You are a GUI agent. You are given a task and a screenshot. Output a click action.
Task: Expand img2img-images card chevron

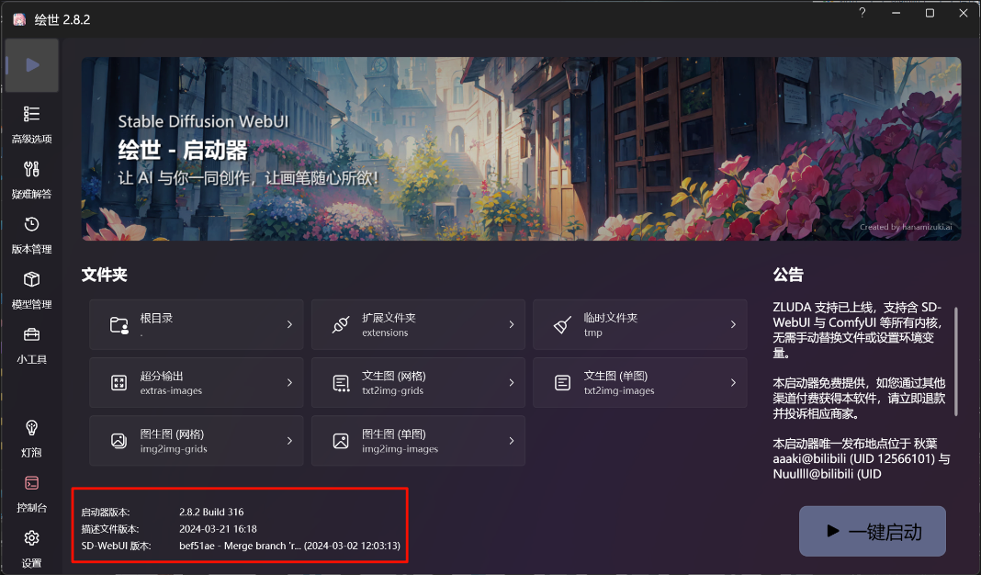click(x=511, y=441)
